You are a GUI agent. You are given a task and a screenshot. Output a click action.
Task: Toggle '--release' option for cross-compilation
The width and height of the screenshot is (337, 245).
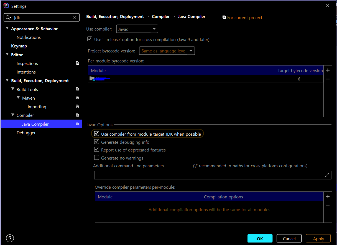pyautogui.click(x=90, y=39)
